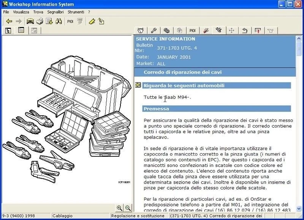Open the print function via the printer icon

point(39,22)
